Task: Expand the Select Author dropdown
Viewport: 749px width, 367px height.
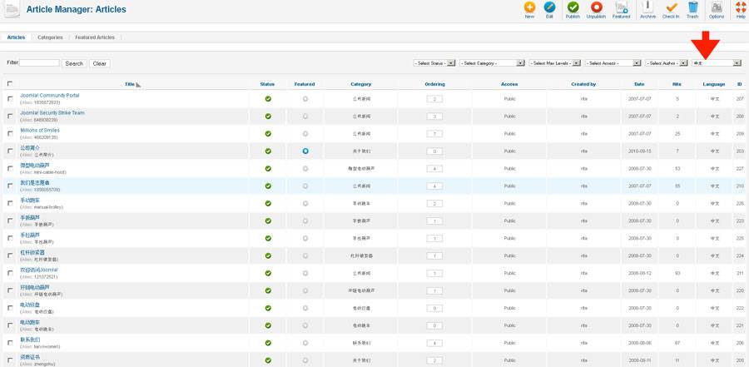Action: click(x=667, y=63)
